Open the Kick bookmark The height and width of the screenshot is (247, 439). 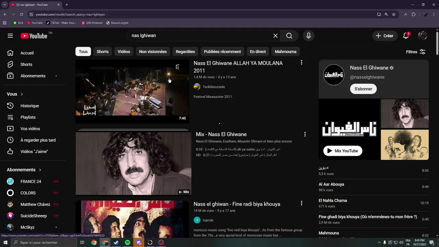[18, 23]
